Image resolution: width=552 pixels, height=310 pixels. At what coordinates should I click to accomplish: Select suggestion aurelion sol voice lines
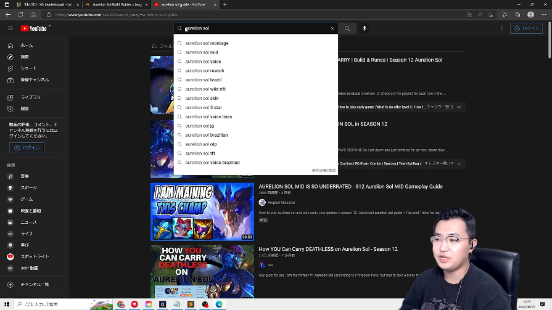255,116
